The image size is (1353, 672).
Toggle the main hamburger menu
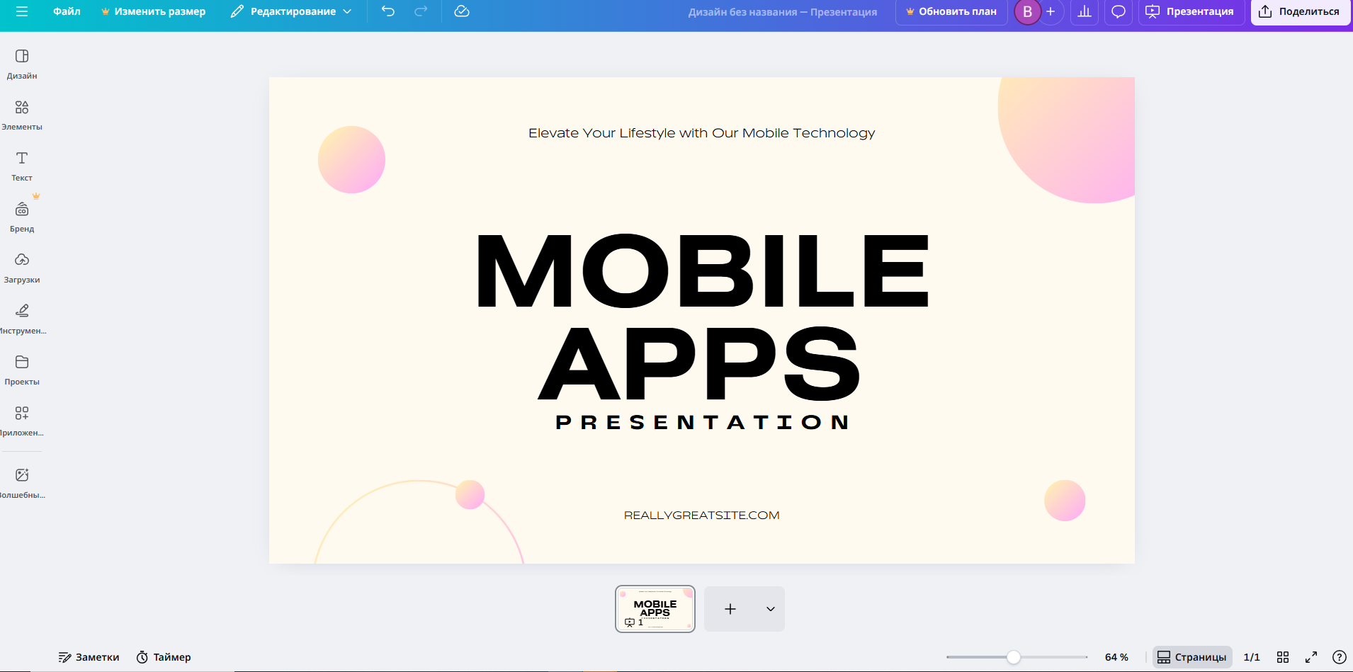click(x=22, y=11)
